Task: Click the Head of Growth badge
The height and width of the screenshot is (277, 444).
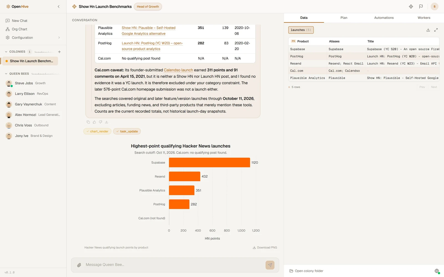Action: point(148,7)
